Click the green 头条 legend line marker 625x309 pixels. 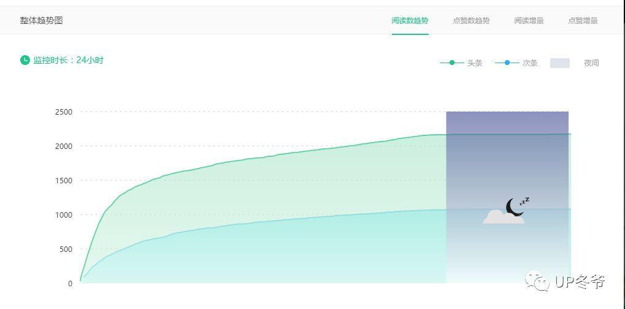tap(452, 63)
